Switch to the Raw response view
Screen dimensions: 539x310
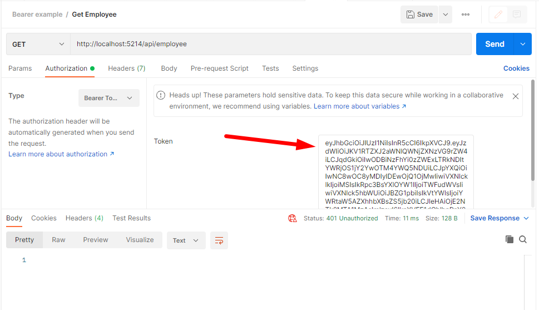click(58, 240)
